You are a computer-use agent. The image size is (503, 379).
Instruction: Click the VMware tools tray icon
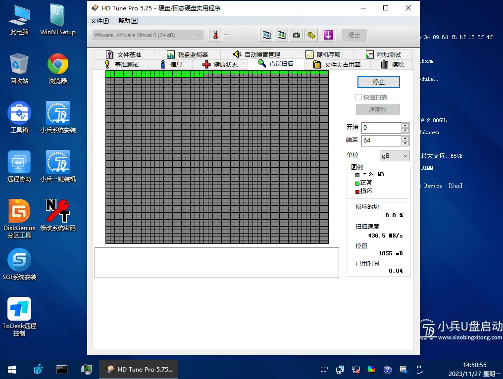403,370
